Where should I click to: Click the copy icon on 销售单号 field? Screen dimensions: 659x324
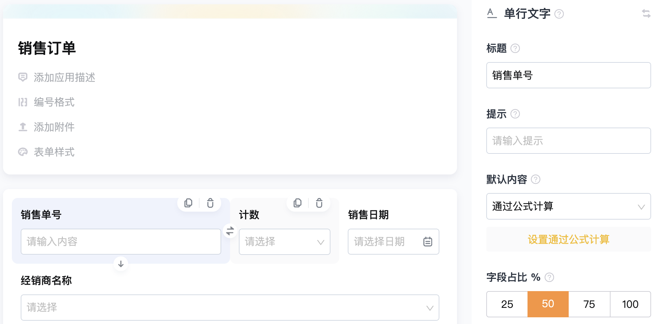click(188, 203)
